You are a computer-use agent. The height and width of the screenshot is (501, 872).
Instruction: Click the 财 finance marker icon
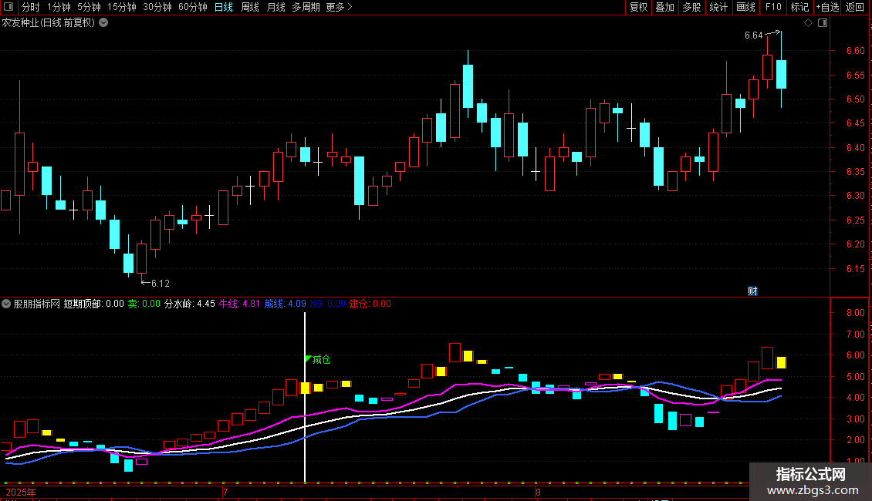(752, 291)
